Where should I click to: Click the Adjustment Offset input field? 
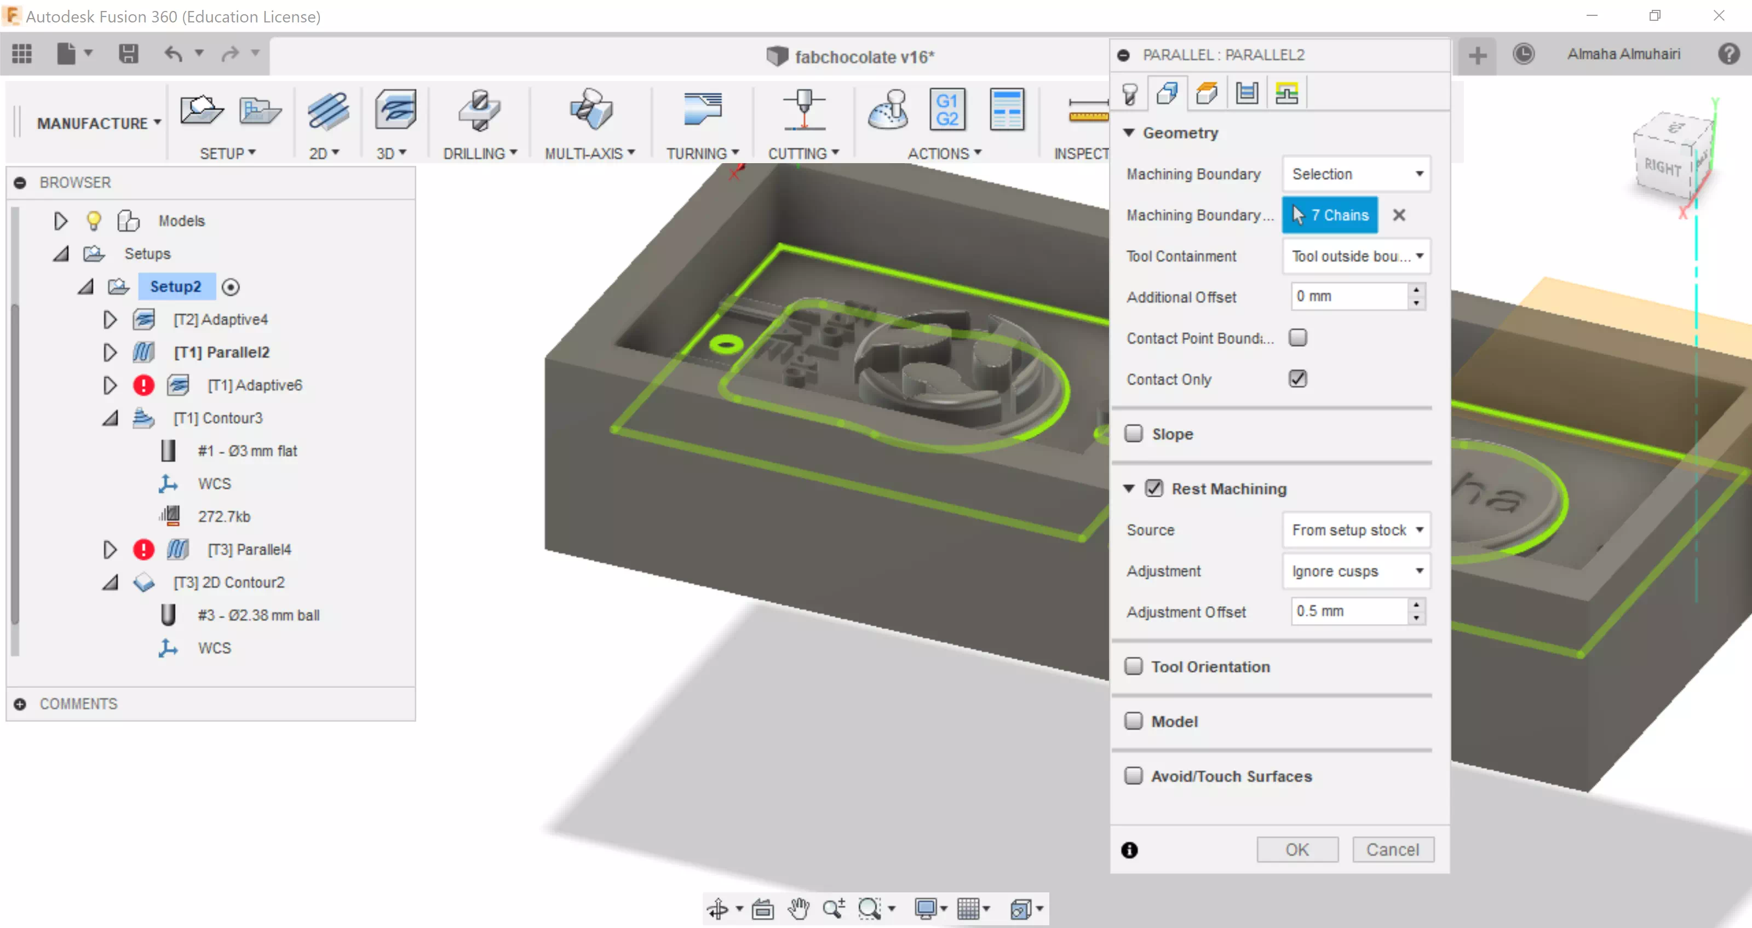(x=1348, y=610)
